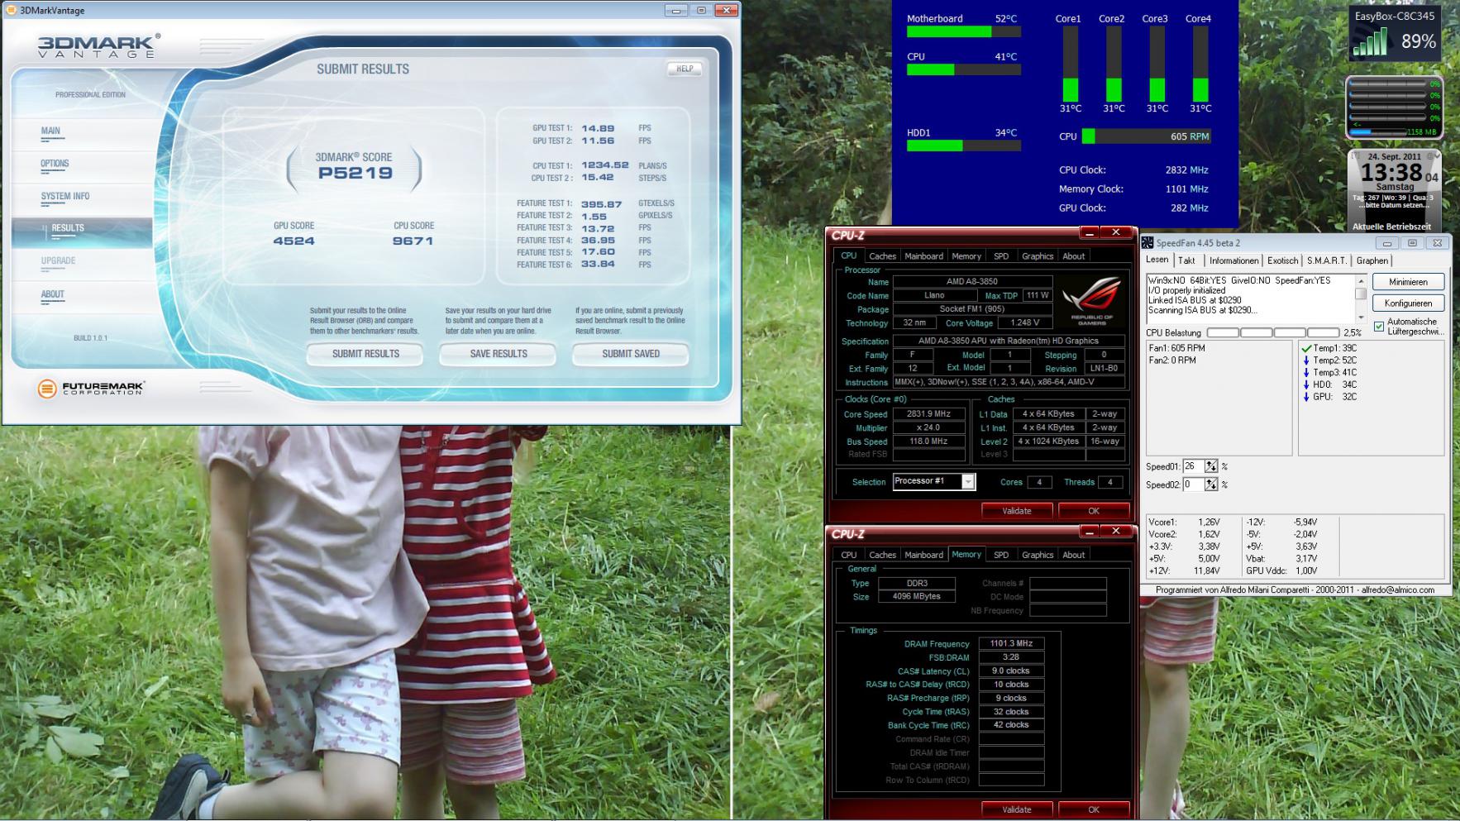Click the Speed01 percentage input field

pos(1193,466)
